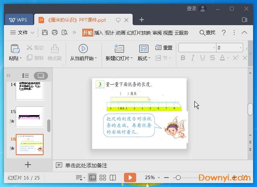Switch to the 插入 (Insert) tab
257x187 pixels.
click(x=99, y=33)
